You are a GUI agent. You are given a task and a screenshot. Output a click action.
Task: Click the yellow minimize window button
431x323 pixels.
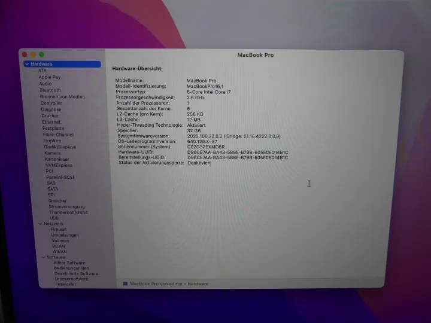pyautogui.click(x=33, y=54)
